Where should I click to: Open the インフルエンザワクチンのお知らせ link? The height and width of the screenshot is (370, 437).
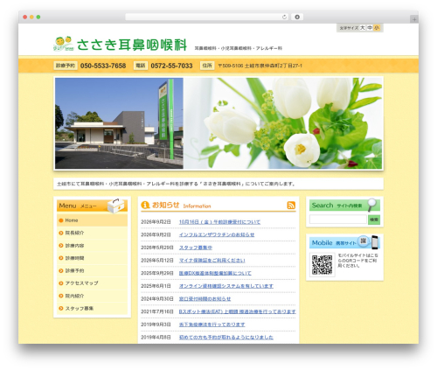point(217,234)
